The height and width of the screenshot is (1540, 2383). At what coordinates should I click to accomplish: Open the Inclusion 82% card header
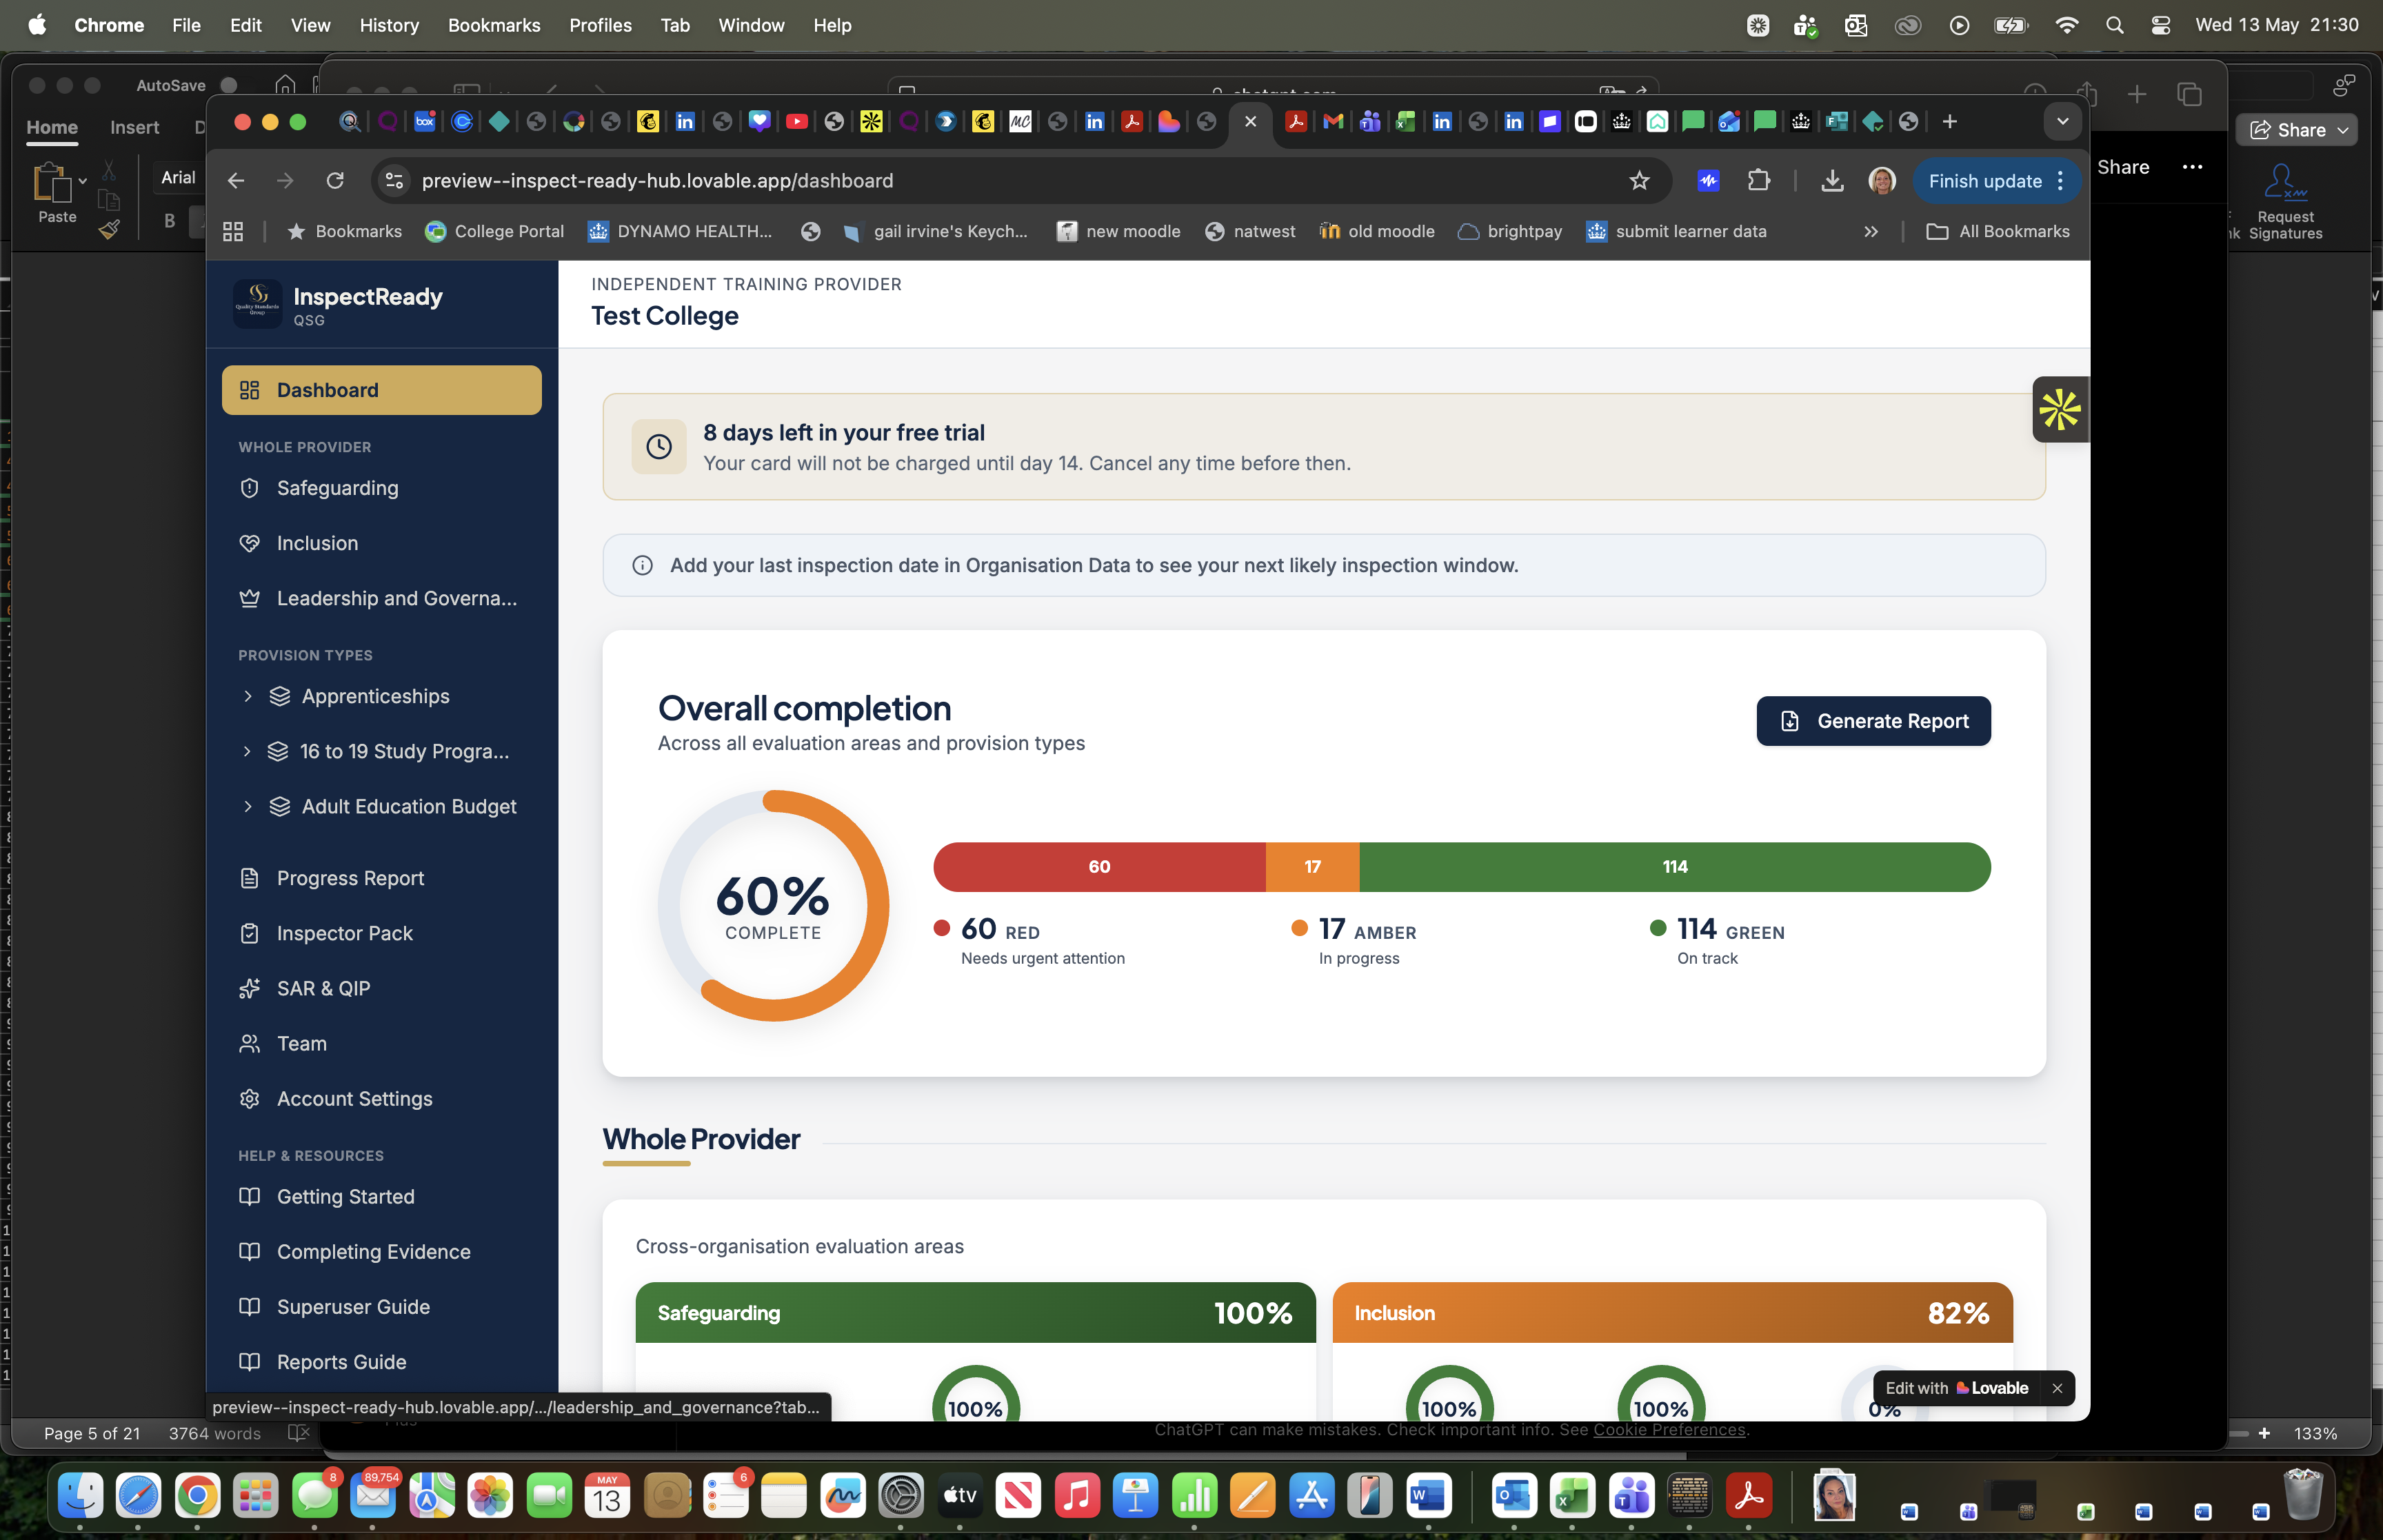(1672, 1312)
